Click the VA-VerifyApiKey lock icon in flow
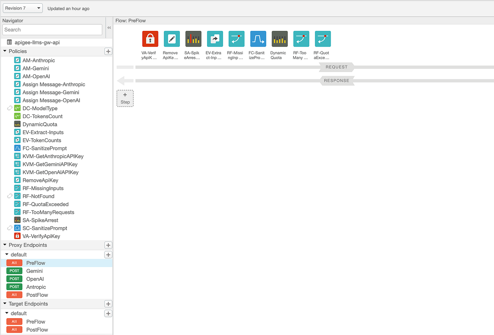 point(150,39)
